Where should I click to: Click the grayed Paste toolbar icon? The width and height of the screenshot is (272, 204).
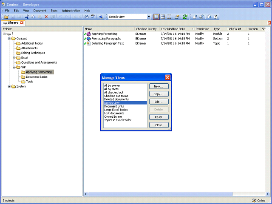pyautogui.click(x=40, y=17)
